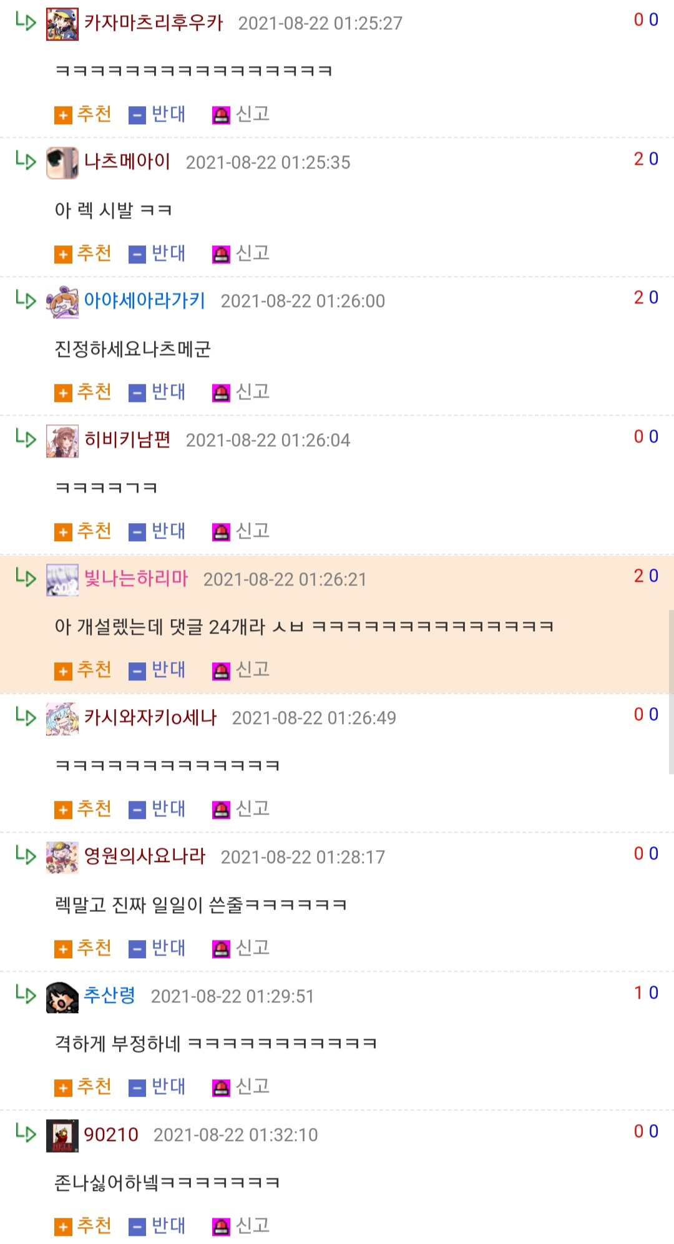Click the 신고 siren icon under 90210's comment
This screenshot has height=1244, width=674.
221,1227
